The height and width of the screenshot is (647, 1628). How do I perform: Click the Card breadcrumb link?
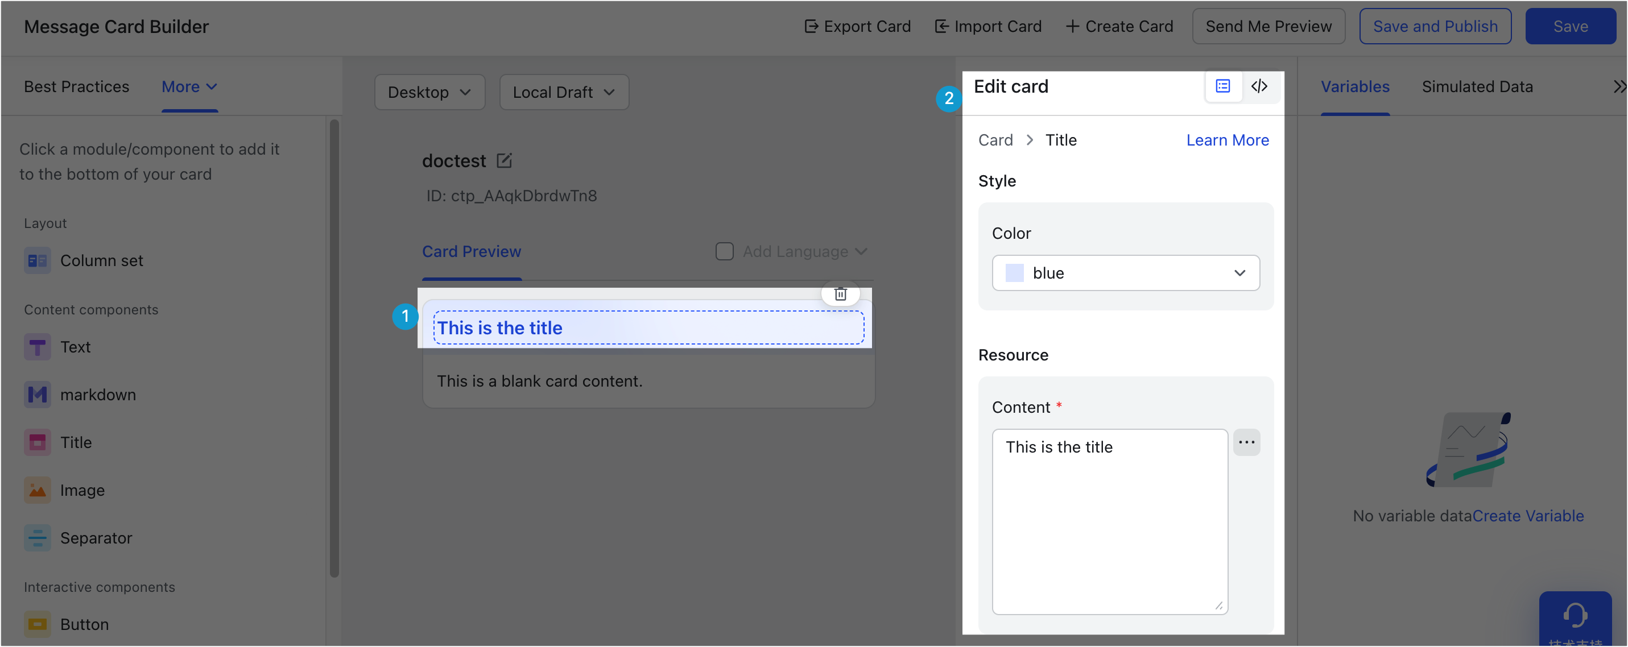tap(995, 140)
